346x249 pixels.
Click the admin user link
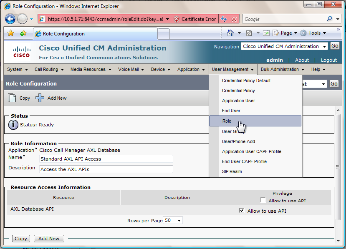[x=275, y=60]
